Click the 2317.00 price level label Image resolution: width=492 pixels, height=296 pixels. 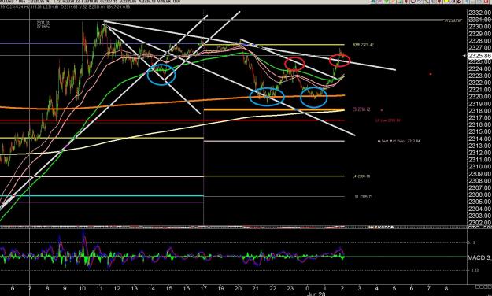(x=479, y=118)
